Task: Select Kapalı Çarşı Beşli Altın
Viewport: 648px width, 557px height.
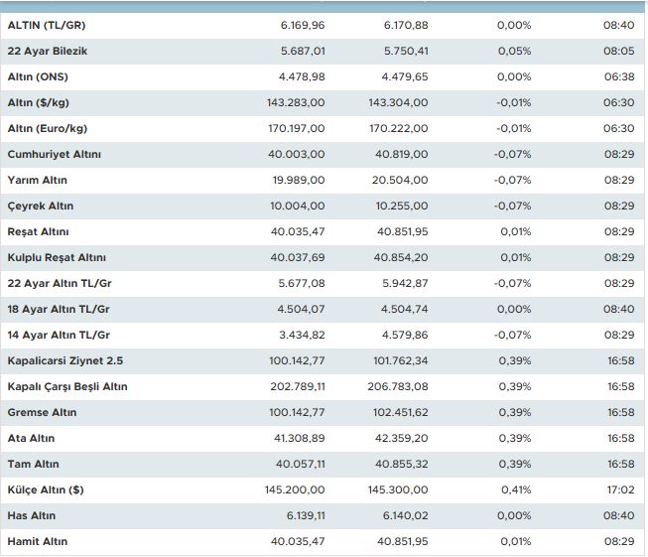Action: (67, 387)
